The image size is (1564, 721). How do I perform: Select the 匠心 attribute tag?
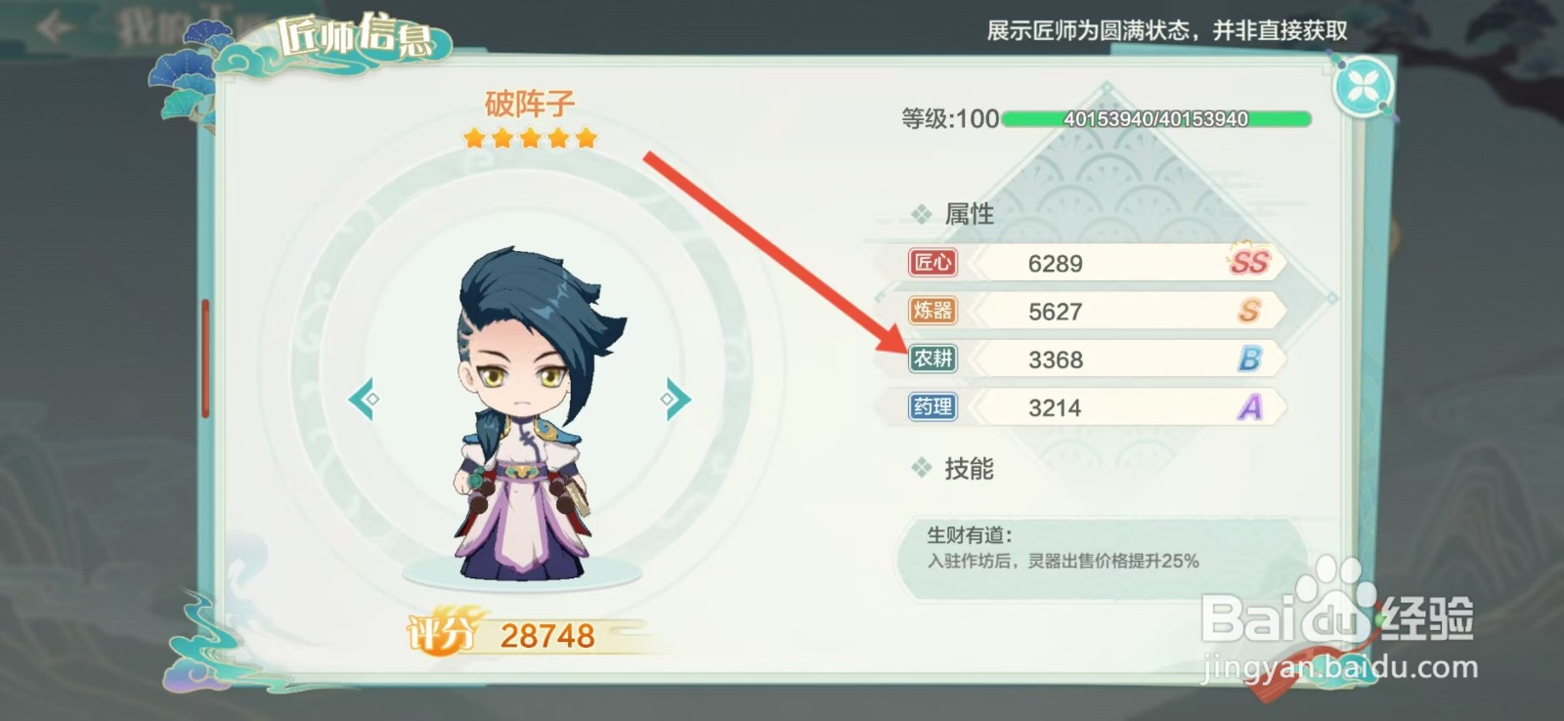(x=933, y=262)
